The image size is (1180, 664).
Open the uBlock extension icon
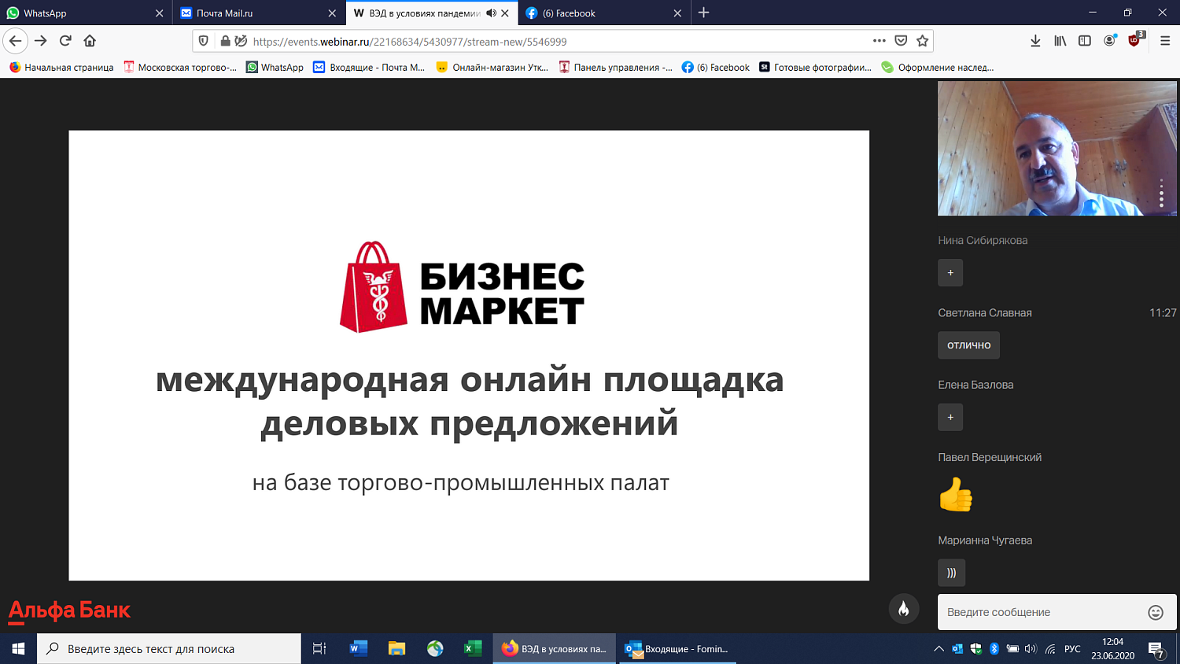(1135, 40)
